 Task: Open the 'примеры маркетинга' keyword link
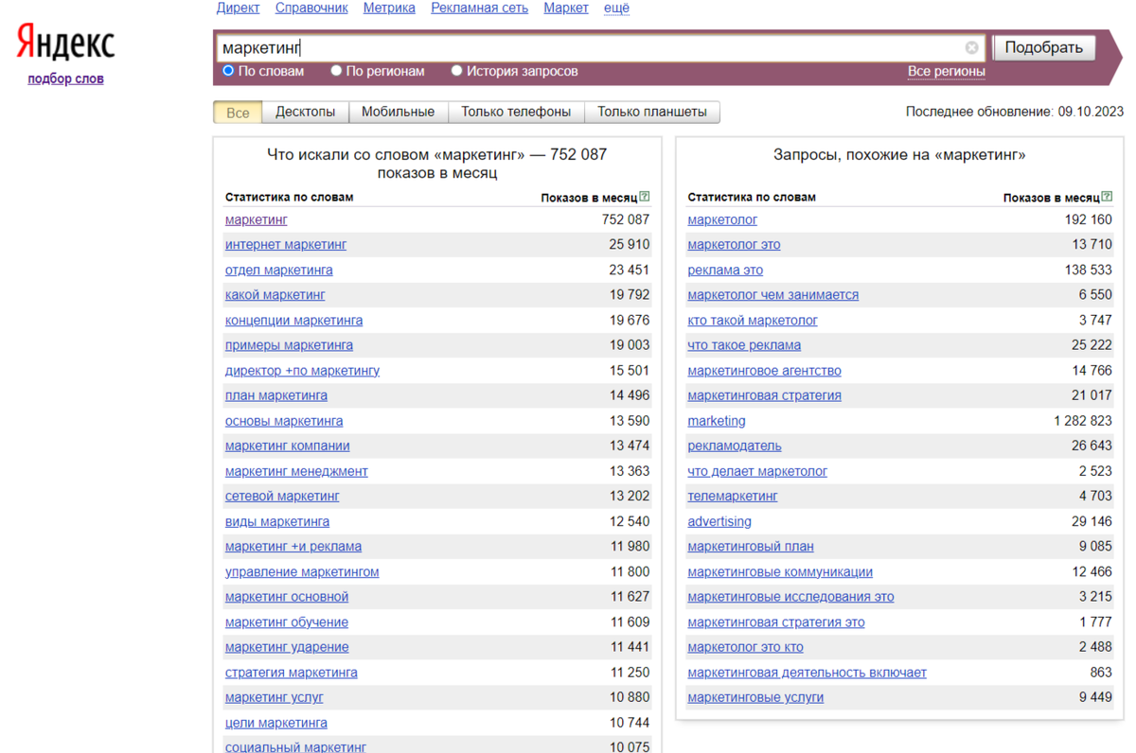[x=289, y=345]
